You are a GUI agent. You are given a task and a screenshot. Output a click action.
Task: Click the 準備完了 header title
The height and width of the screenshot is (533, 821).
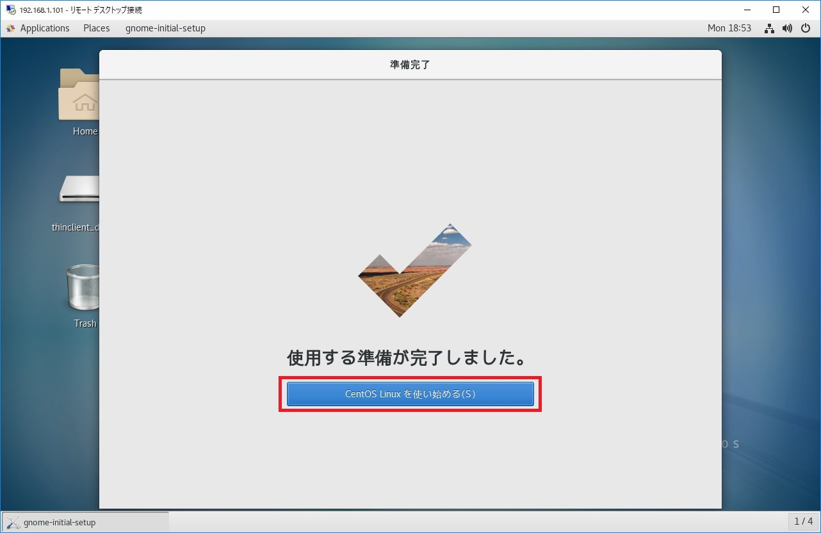410,65
